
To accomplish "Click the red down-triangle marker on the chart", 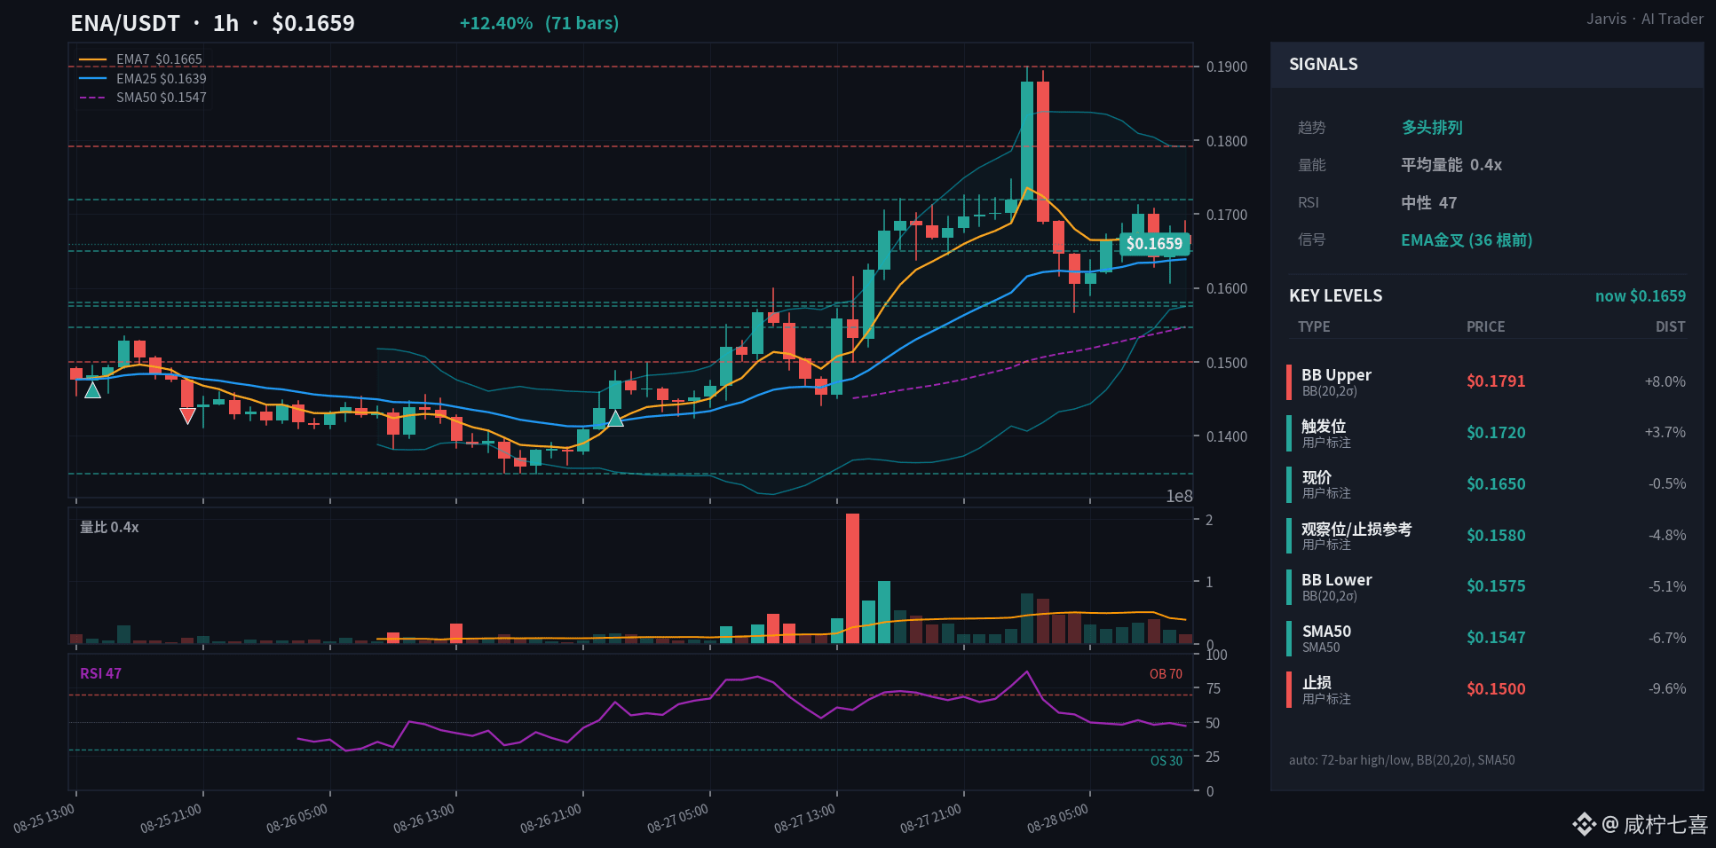I will 187,416.
